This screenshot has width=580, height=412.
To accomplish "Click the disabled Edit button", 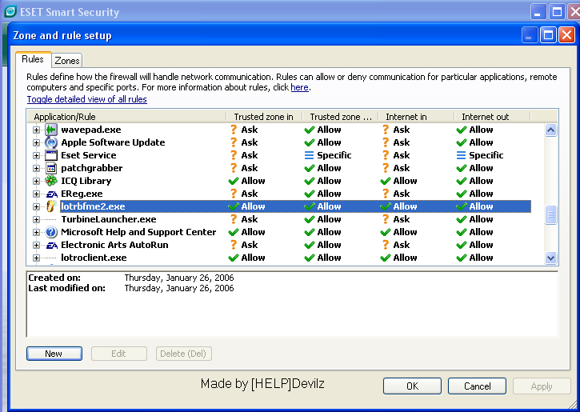I will (x=119, y=354).
